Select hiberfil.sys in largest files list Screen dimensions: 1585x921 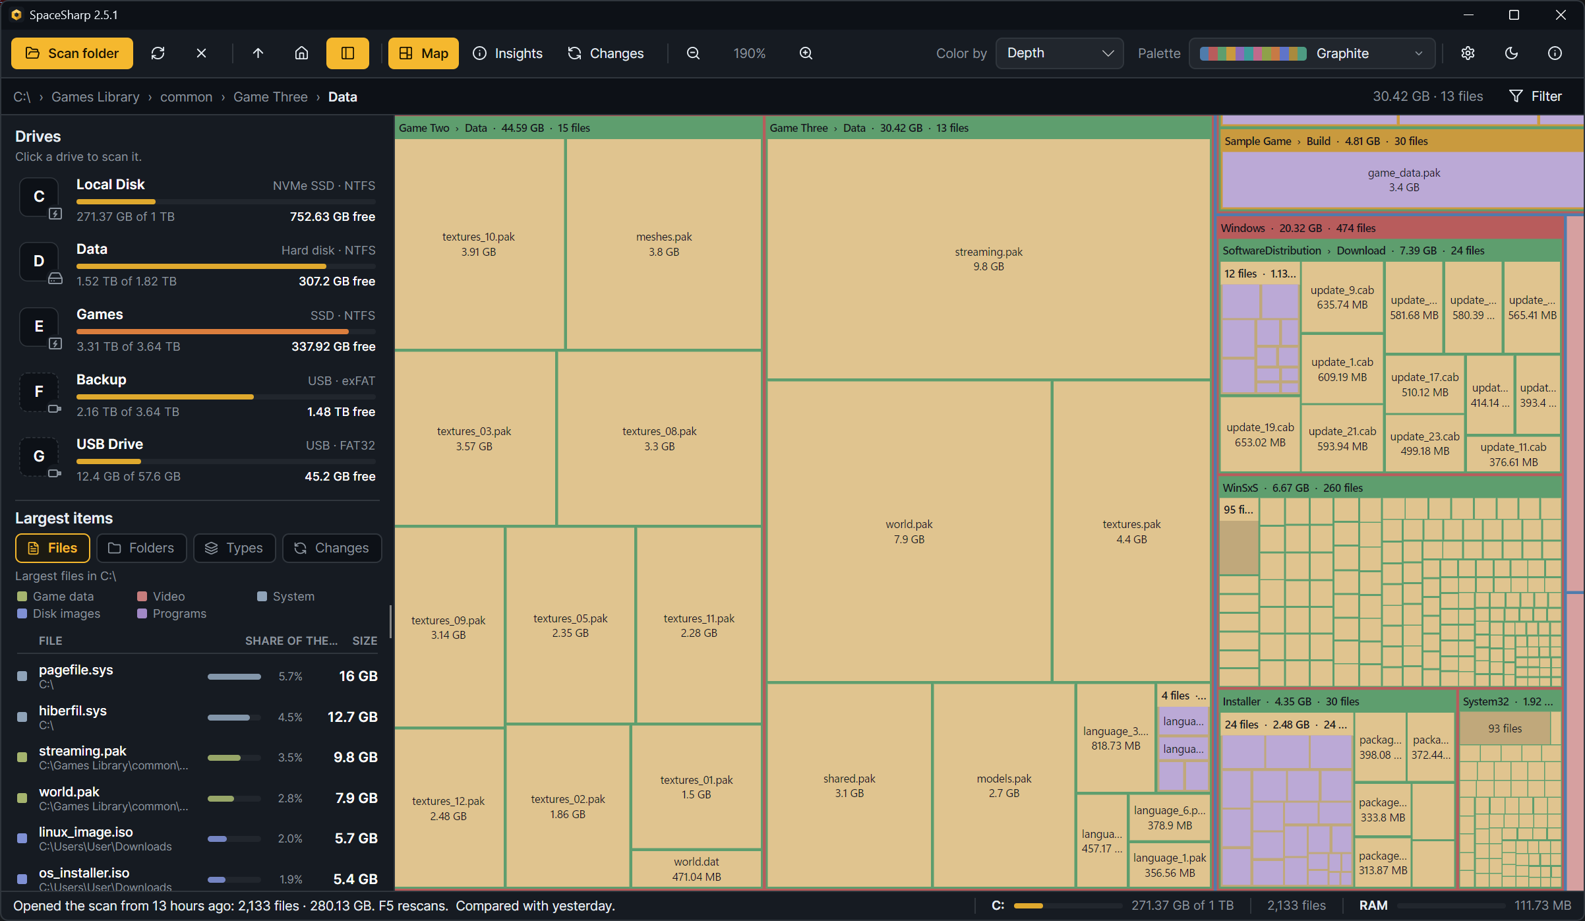coord(197,717)
